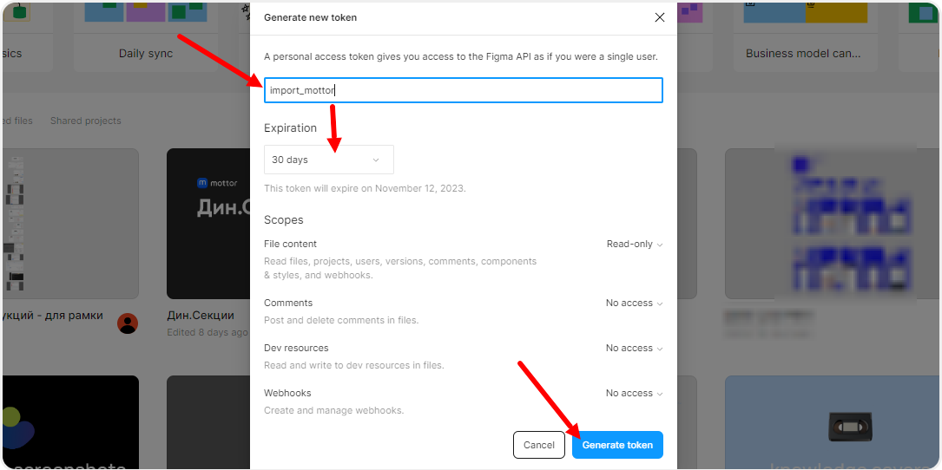Select the Business model canvas template
The height and width of the screenshot is (470, 942).
click(803, 36)
